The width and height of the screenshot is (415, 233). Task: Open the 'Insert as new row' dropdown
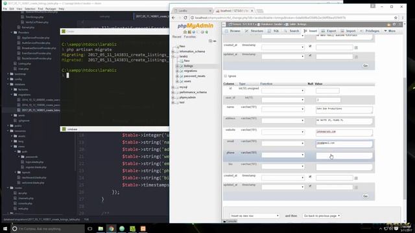pos(254,216)
